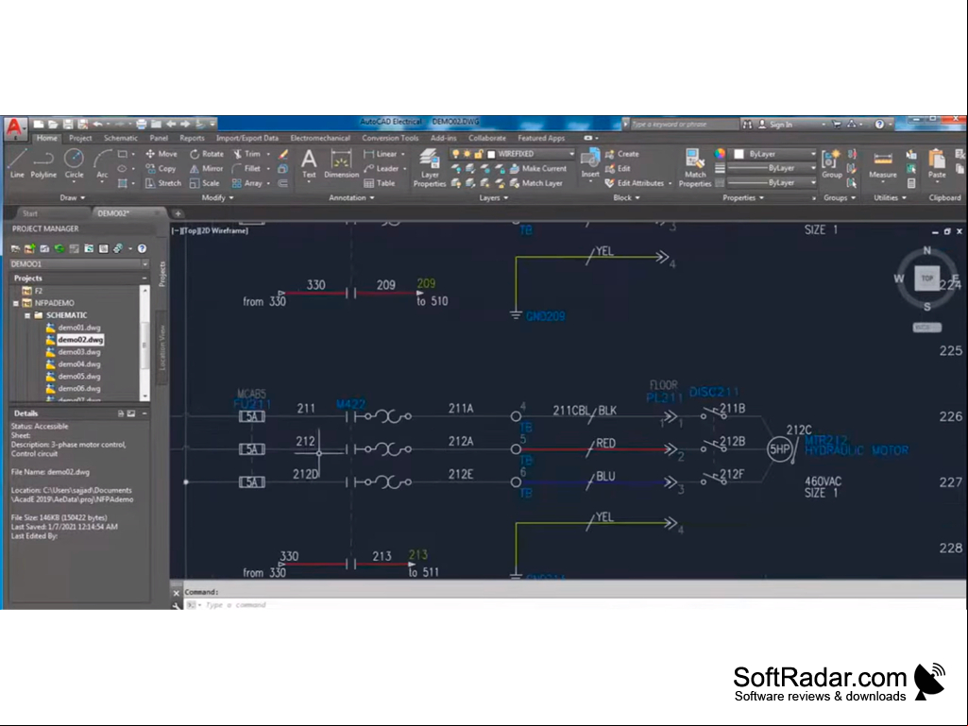Switch to the Start drawing tab
968x726 pixels.
tap(30, 213)
